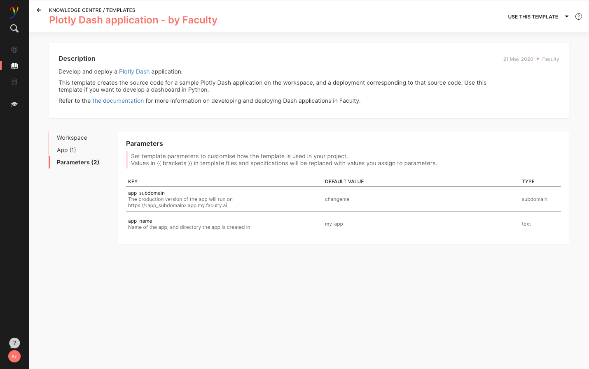Go back using the left arrow
The width and height of the screenshot is (589, 369).
point(39,10)
